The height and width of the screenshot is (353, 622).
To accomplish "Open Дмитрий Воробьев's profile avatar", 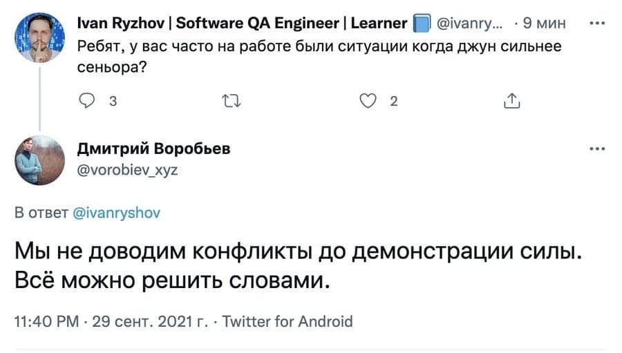I will [x=39, y=161].
